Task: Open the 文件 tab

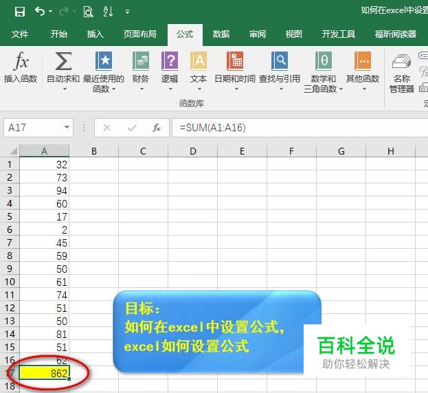Action: pyautogui.click(x=20, y=34)
